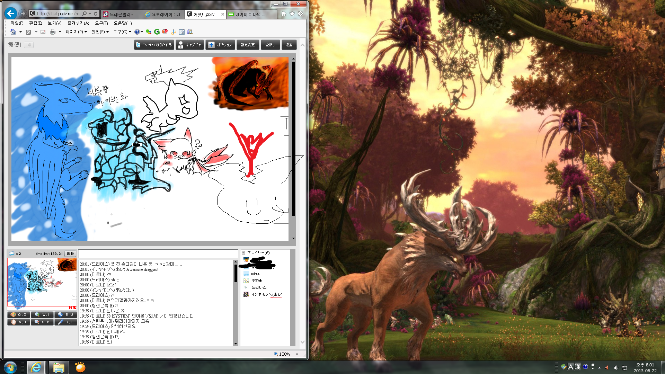
Task: Select the eraser tool (E,U)
Action: coord(66,314)
